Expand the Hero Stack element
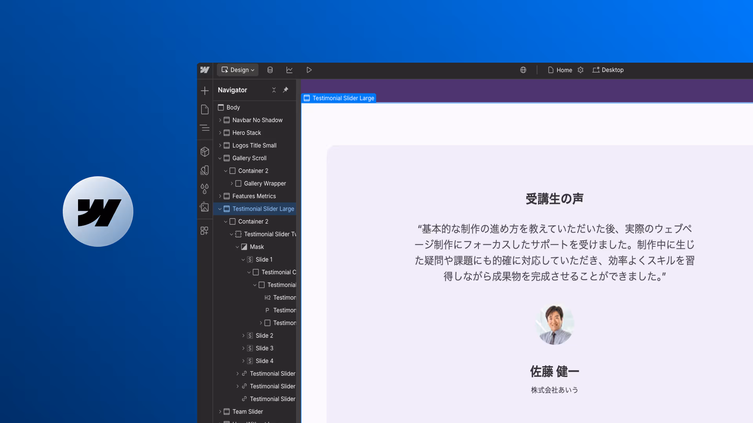Image resolution: width=753 pixels, height=423 pixels. [x=220, y=133]
